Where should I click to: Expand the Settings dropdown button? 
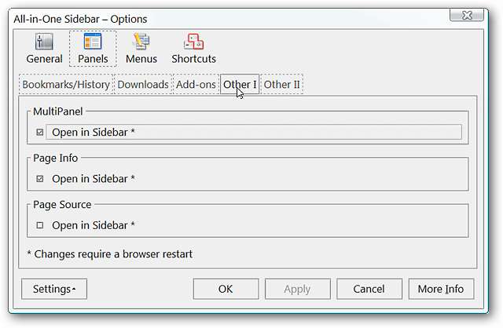pyautogui.click(x=54, y=289)
